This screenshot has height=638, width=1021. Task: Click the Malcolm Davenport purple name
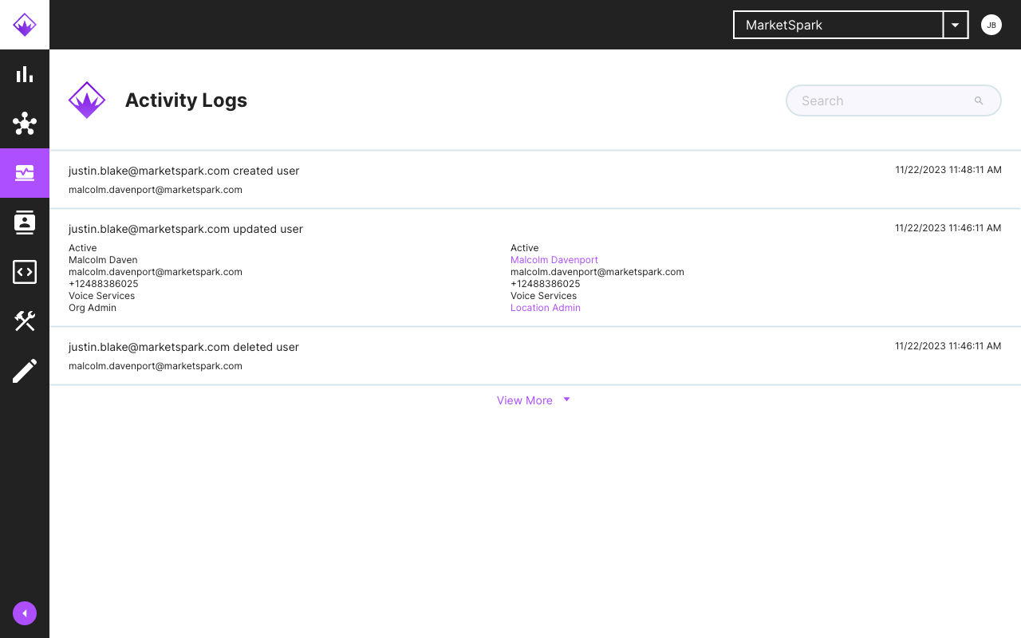coord(554,260)
